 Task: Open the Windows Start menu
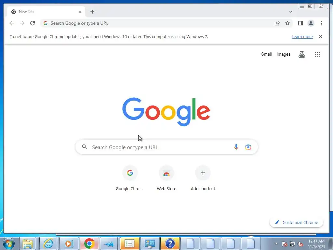[x=9, y=243]
